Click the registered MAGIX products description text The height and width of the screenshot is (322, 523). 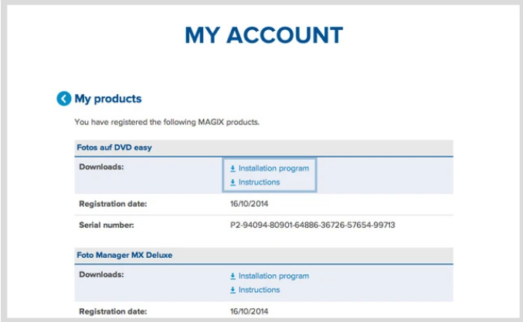[167, 122]
